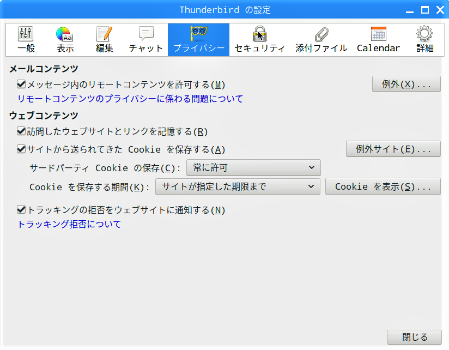The height and width of the screenshot is (350, 449).
Task: Toggle トラッキングの拒否をウェブサイトに通知する checkbox
Action: (21, 210)
